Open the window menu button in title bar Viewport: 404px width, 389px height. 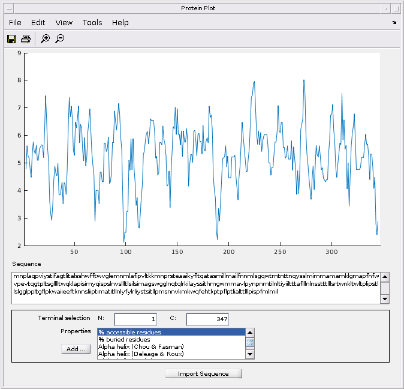click(8, 8)
